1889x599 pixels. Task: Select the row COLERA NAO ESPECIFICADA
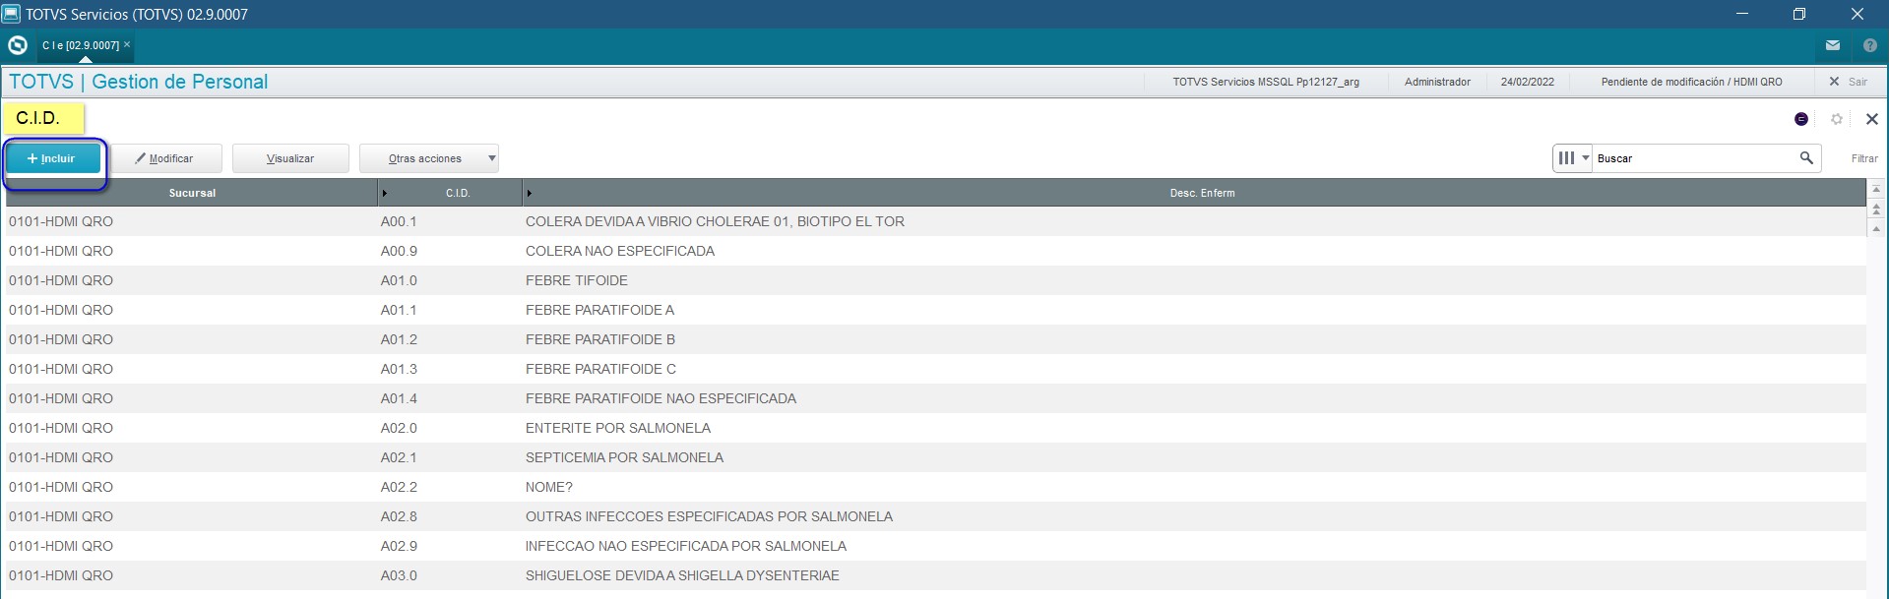[936, 251]
